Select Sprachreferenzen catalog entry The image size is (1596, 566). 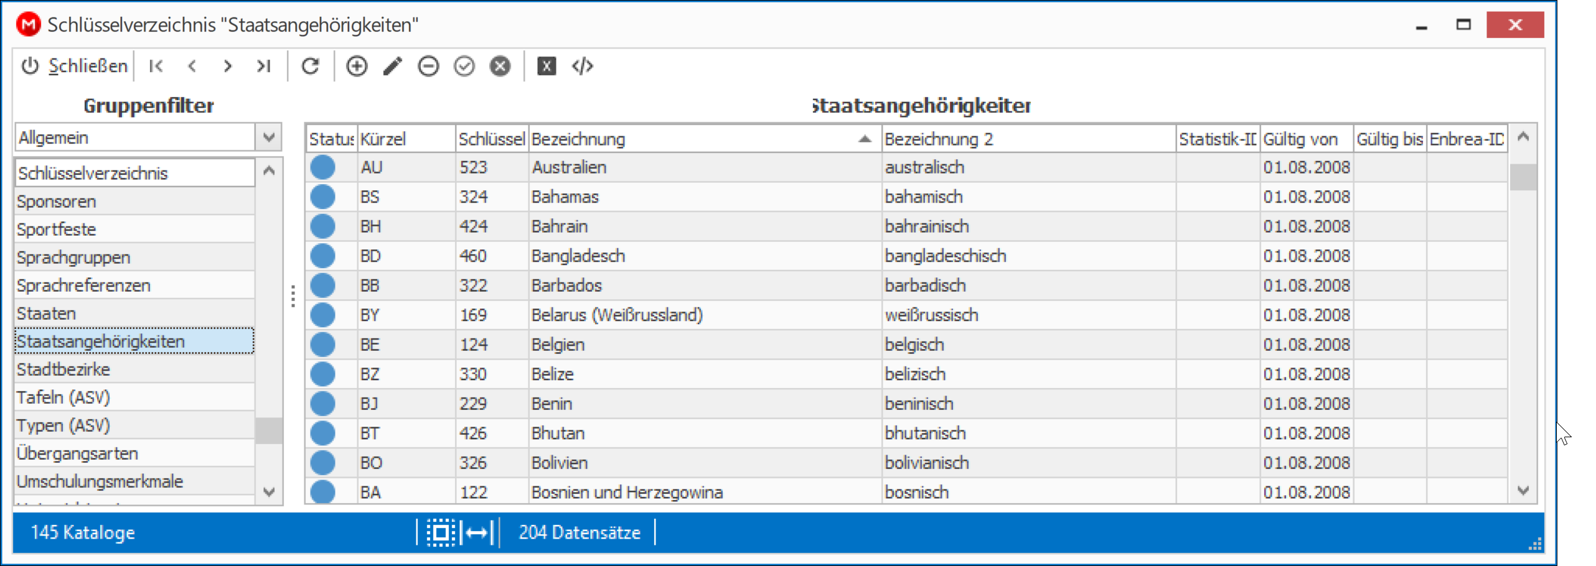[134, 285]
